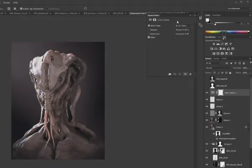Screen dimensions: 252x168
Task: Open the 3D LUT laden dropdown
Action: (x=184, y=26)
